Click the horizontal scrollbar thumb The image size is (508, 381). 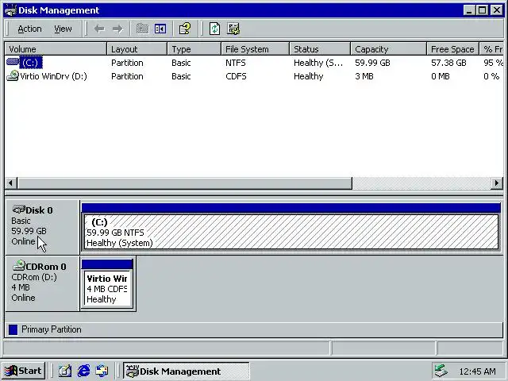click(x=185, y=183)
